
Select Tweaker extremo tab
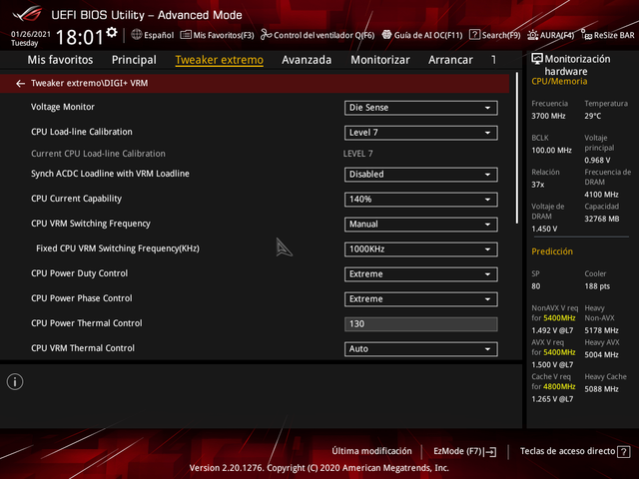(x=220, y=60)
